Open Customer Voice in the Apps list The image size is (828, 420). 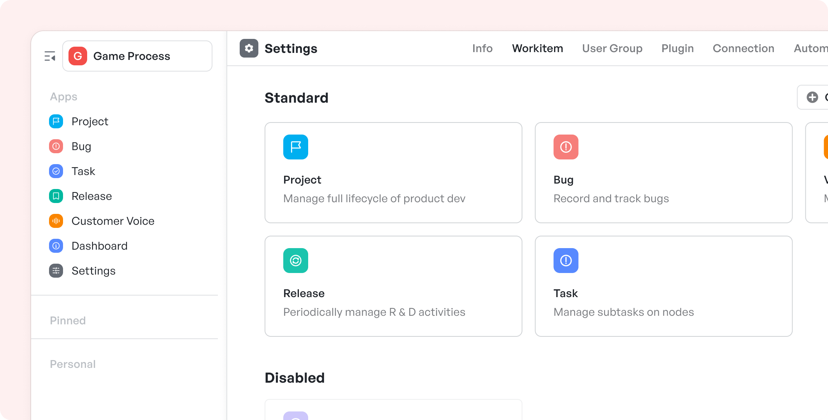113,221
